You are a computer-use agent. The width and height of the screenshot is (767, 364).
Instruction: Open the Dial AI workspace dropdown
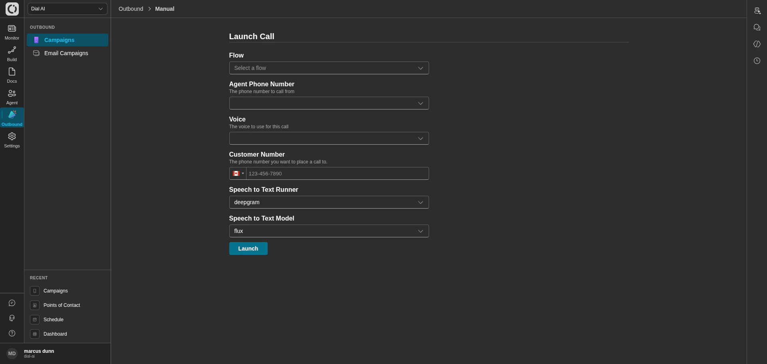pyautogui.click(x=68, y=9)
